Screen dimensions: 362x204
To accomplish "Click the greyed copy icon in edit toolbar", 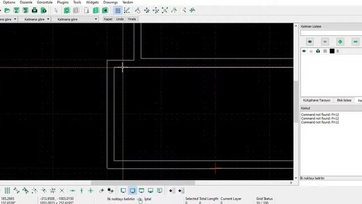I will tap(76, 10).
